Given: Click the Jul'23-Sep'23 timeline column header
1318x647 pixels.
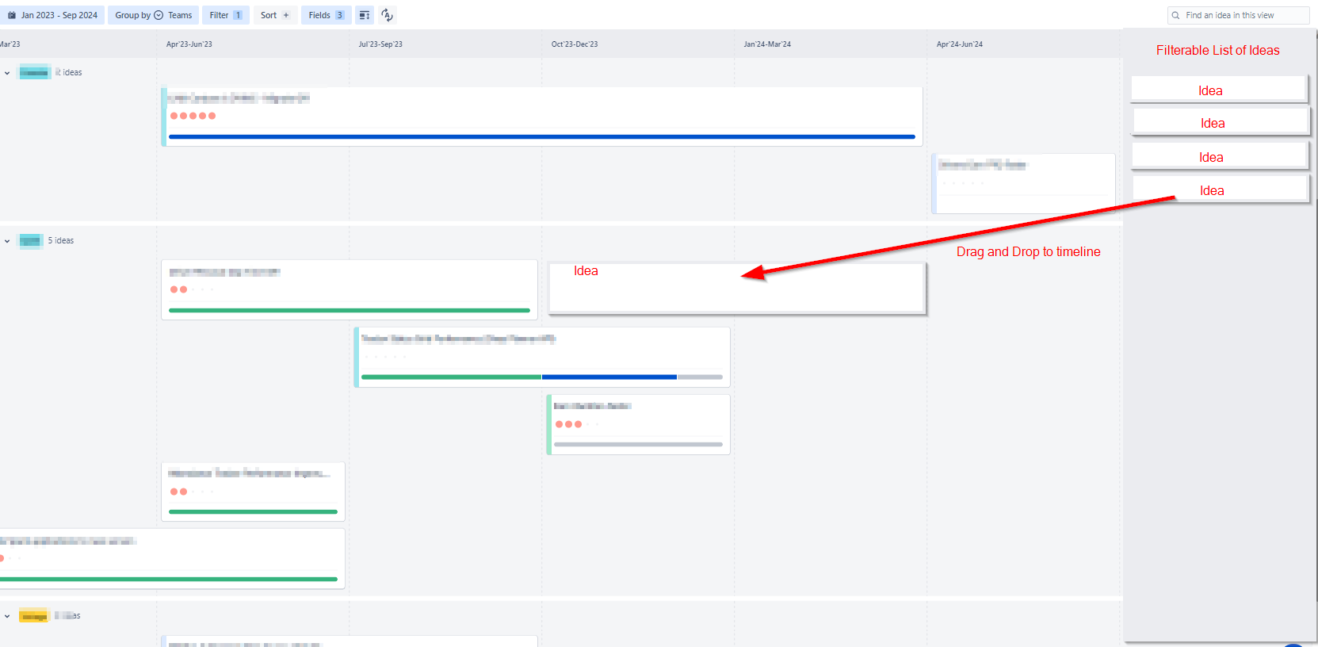Looking at the screenshot, I should [x=380, y=44].
